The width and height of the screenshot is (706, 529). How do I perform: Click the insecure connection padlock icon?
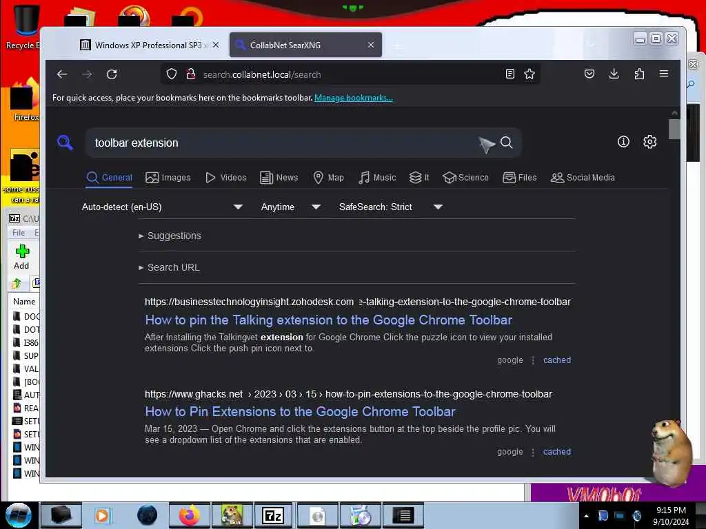pos(191,74)
